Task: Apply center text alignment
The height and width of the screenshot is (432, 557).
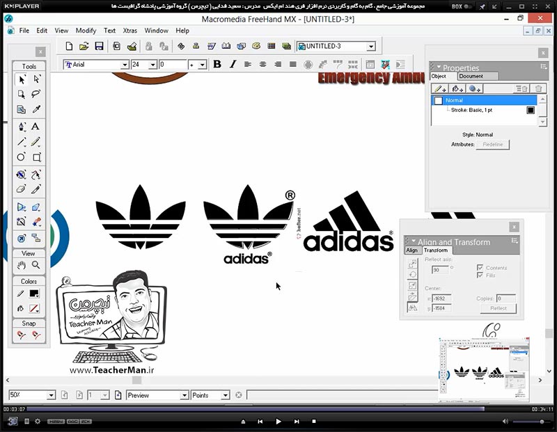Action: point(262,64)
